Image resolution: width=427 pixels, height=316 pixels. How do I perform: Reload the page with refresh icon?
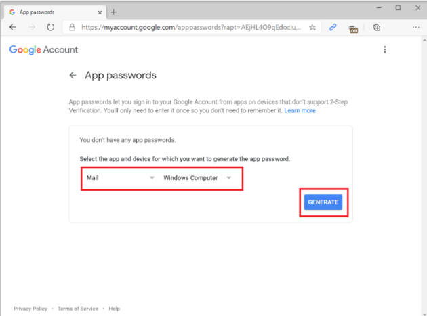pos(50,27)
